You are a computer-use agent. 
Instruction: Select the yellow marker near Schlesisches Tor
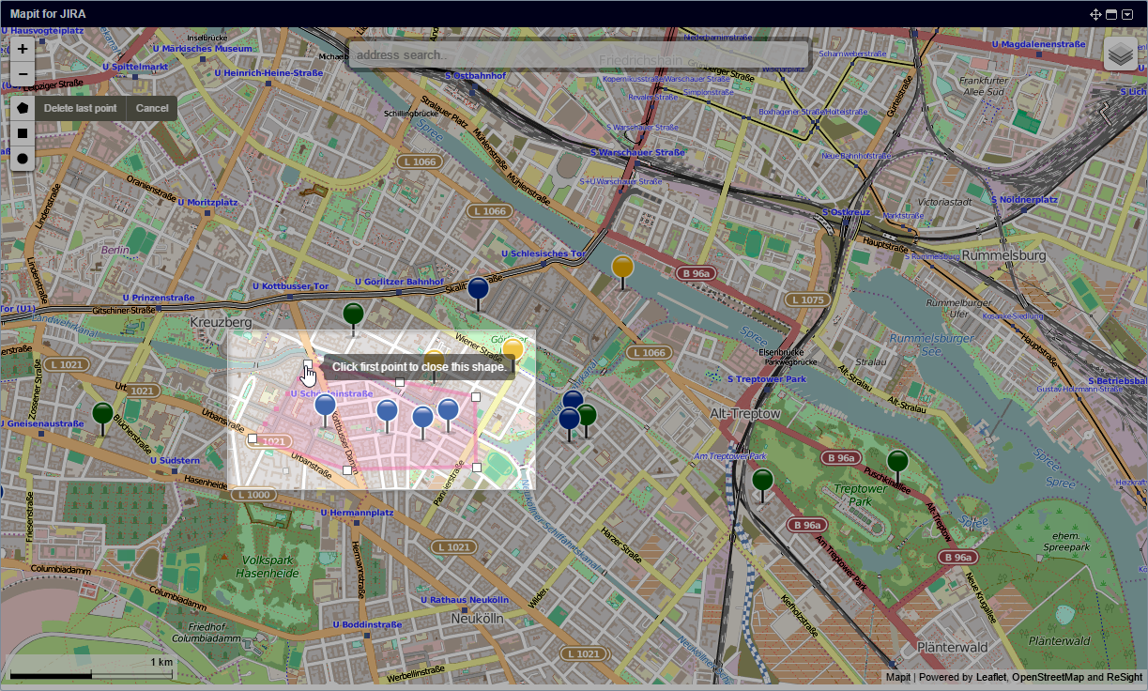click(621, 268)
